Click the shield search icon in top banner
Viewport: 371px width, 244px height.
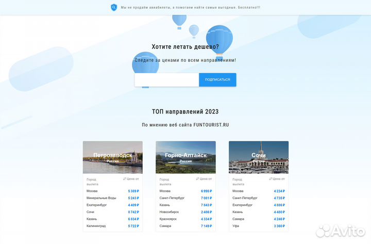114,7
